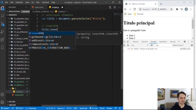This screenshot has height=110, width=196.
Task: Expand the TIMELINE section
Action: [x=18, y=105]
